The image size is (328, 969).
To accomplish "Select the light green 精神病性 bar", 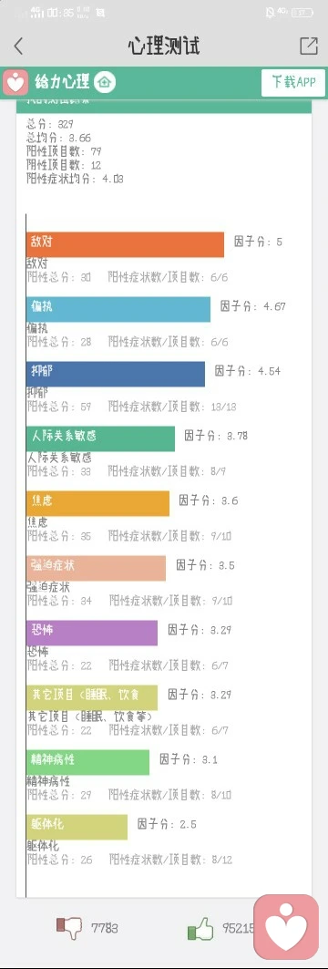I will click(87, 762).
